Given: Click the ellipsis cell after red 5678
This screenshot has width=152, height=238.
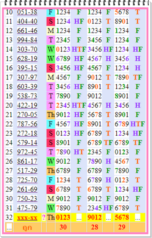Looking at the screenshot, I should coord(137,218).
